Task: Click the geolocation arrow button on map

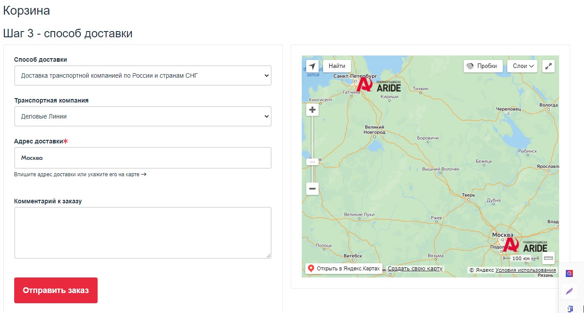Action: click(x=312, y=66)
